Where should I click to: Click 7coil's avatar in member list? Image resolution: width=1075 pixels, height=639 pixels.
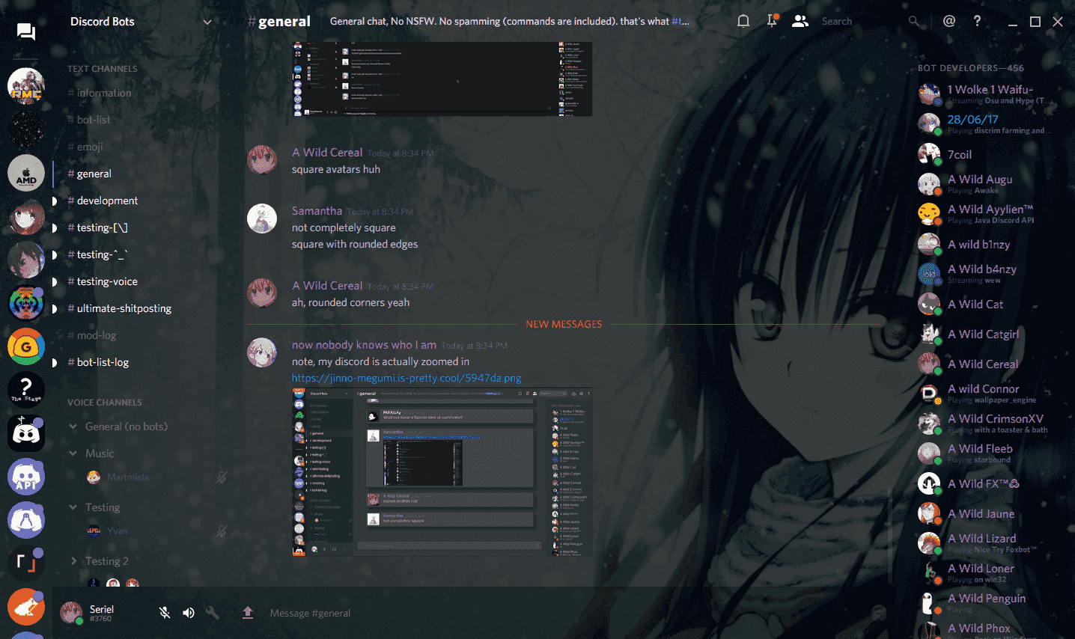[x=929, y=154]
